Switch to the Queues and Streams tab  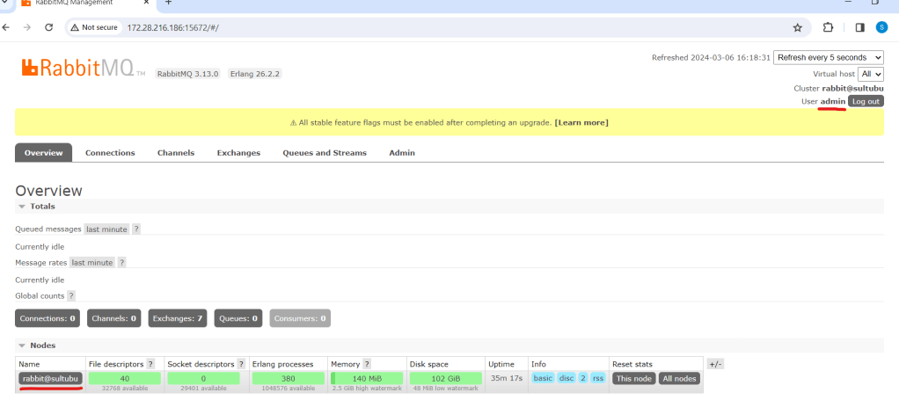(x=324, y=153)
